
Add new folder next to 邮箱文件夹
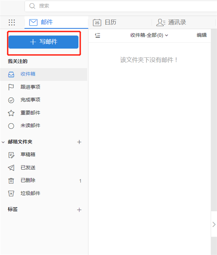[79, 142]
